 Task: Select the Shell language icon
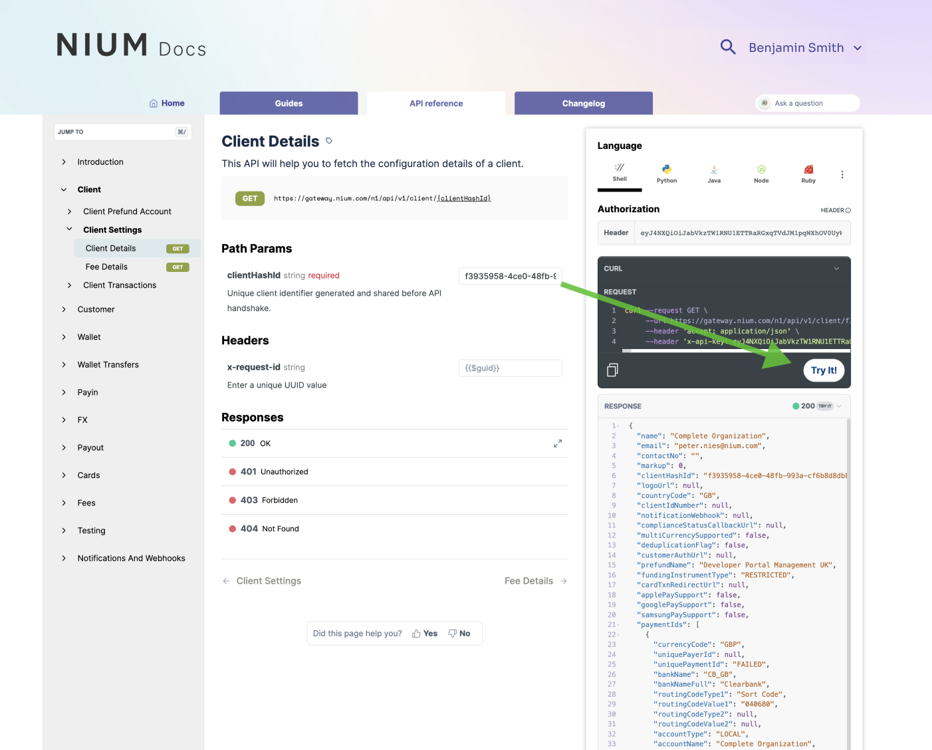[620, 168]
